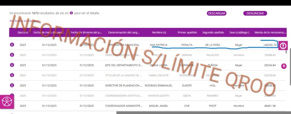The width and height of the screenshot is (291, 114).
Task: Open the accessibility tools widget
Action: pyautogui.click(x=6, y=101)
